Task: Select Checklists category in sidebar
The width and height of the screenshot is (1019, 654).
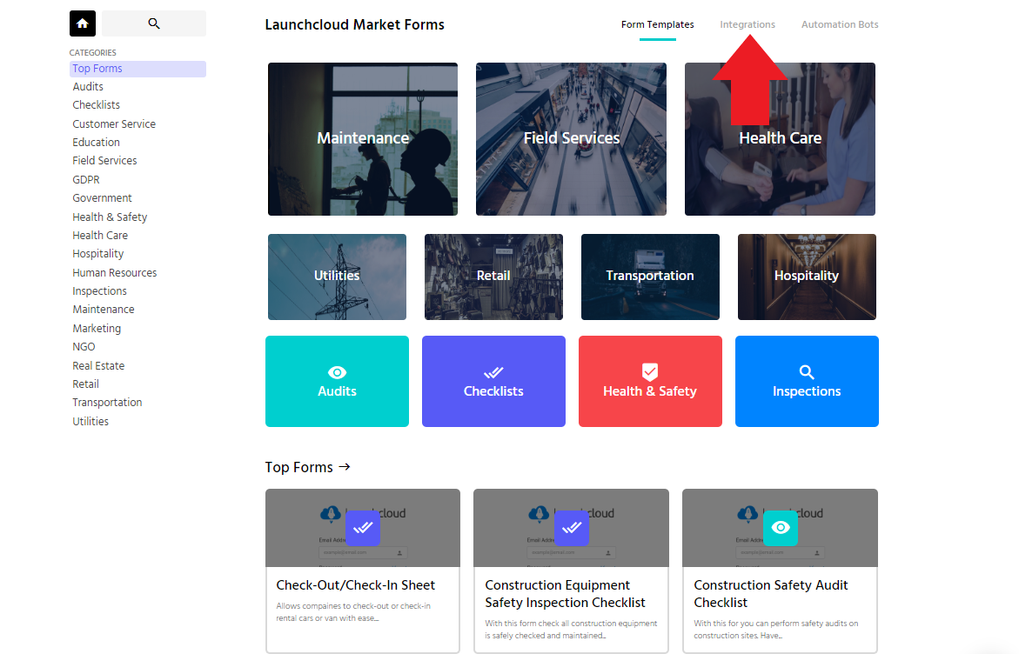Action: click(x=97, y=104)
